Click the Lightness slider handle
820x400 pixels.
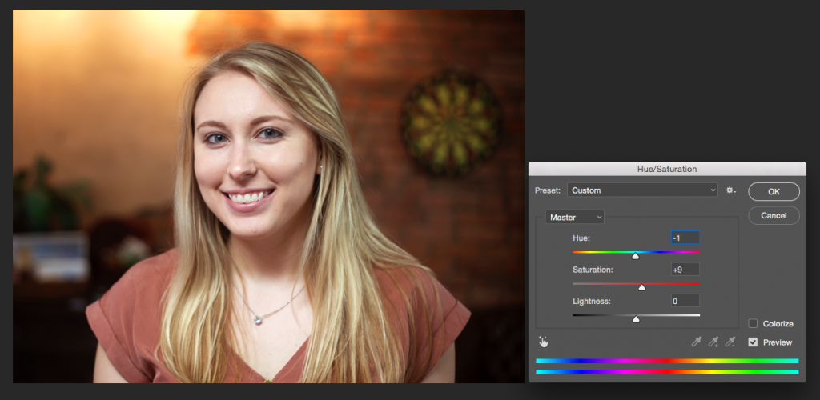point(636,318)
